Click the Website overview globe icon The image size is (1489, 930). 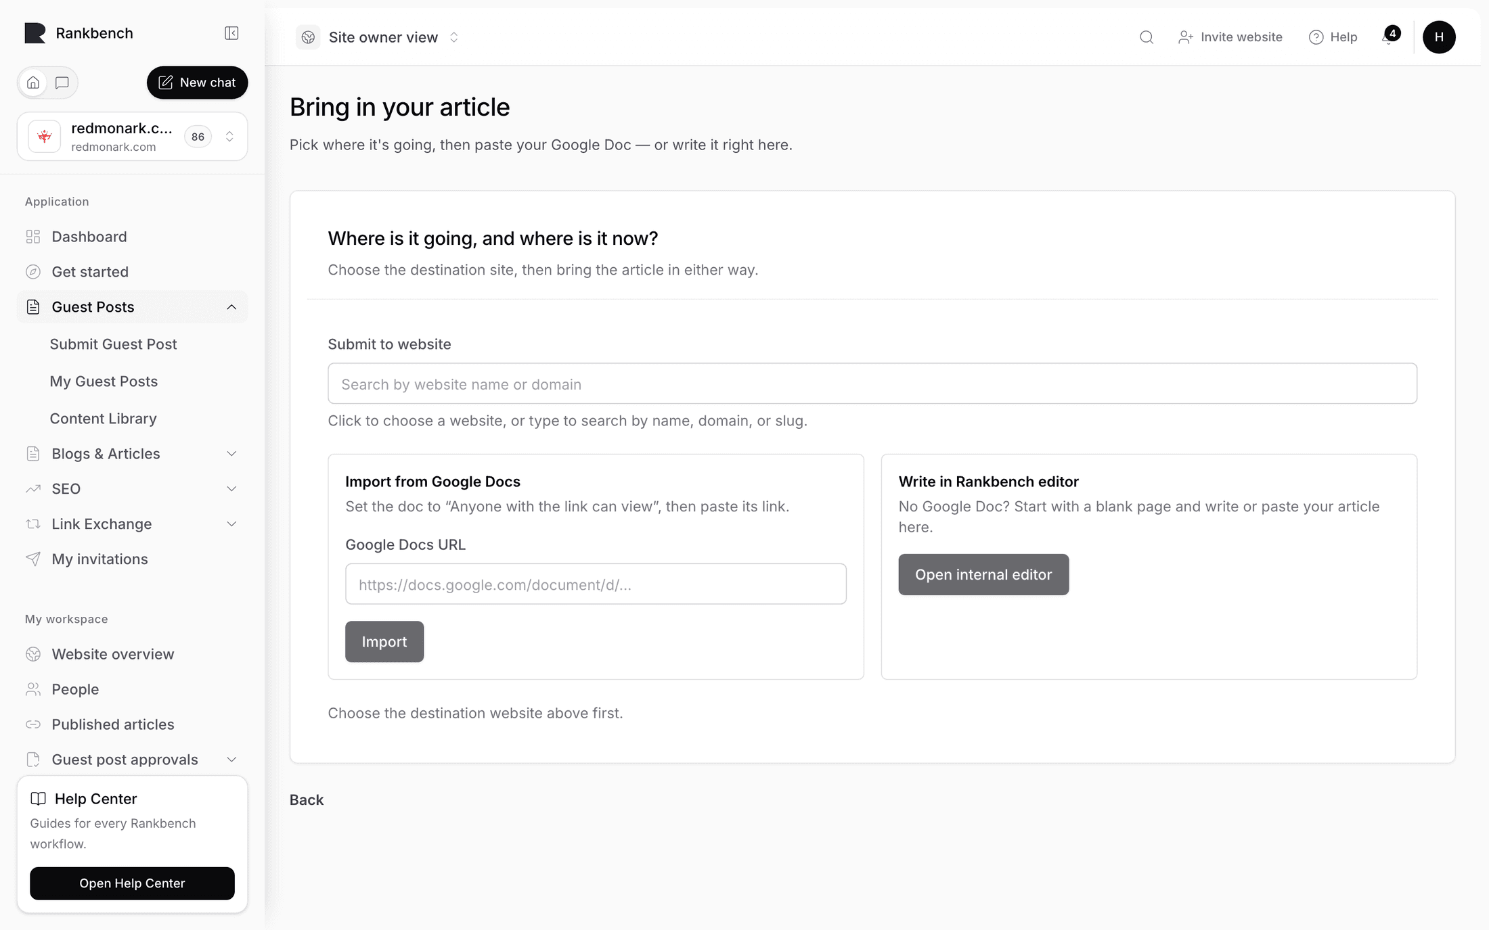tap(33, 654)
